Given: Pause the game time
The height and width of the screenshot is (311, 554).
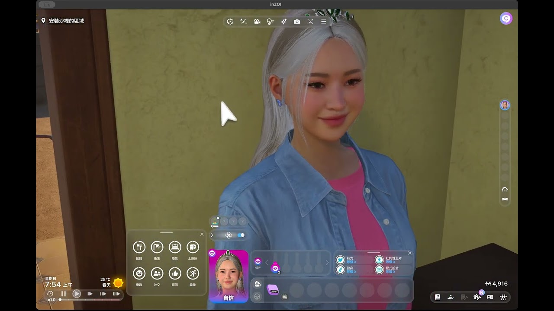Looking at the screenshot, I should pyautogui.click(x=64, y=294).
